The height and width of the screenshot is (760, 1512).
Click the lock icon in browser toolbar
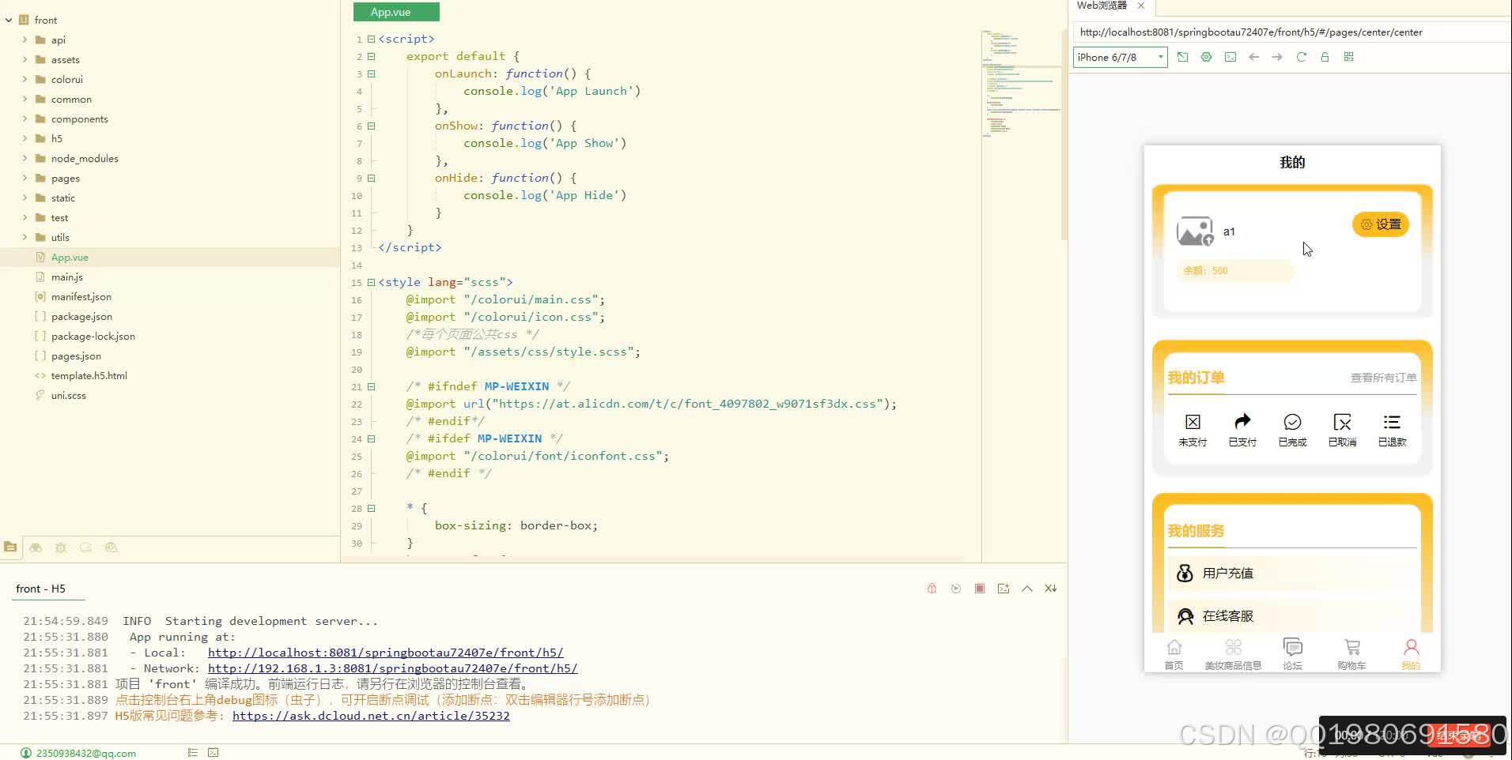[x=1325, y=57]
